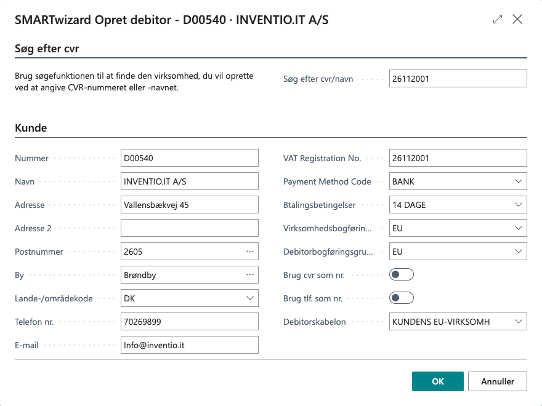Enable Brug tlf. som nr. switch
Image resolution: width=542 pixels, height=406 pixels.
[402, 298]
